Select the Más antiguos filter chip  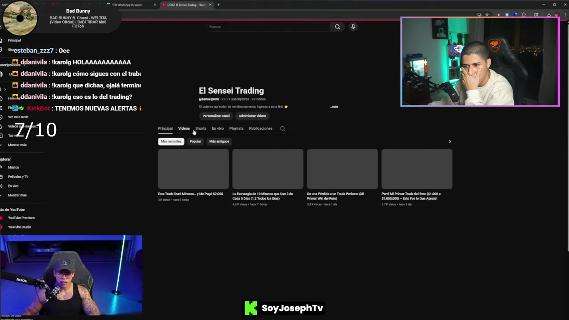[219, 141]
